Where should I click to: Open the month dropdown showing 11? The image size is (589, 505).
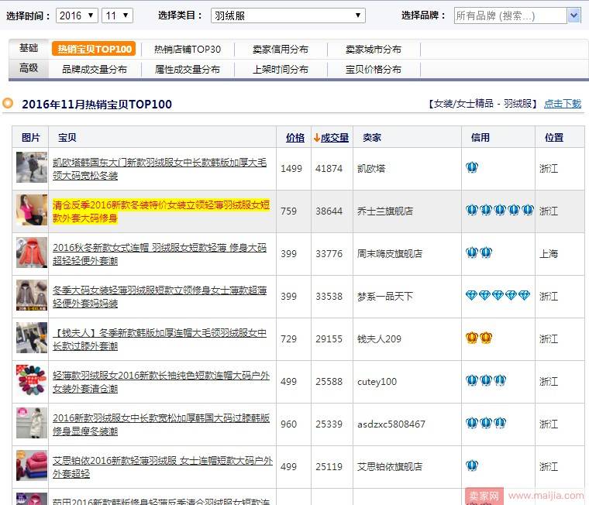coord(117,15)
